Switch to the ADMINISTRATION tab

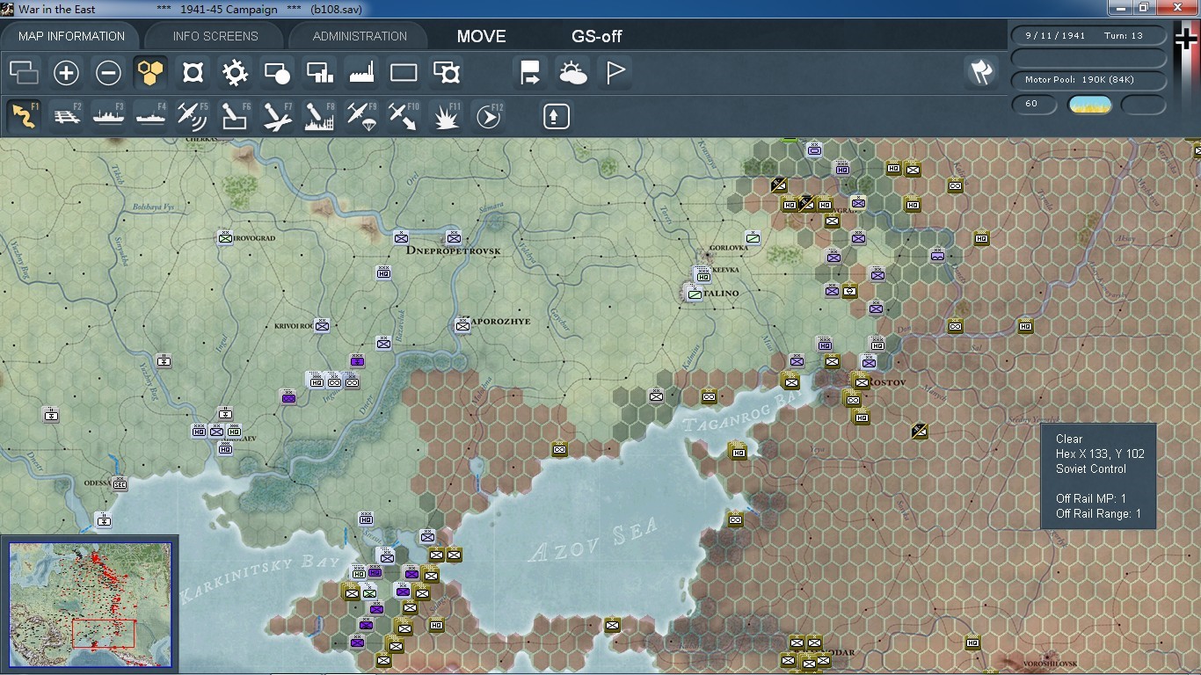click(x=360, y=36)
